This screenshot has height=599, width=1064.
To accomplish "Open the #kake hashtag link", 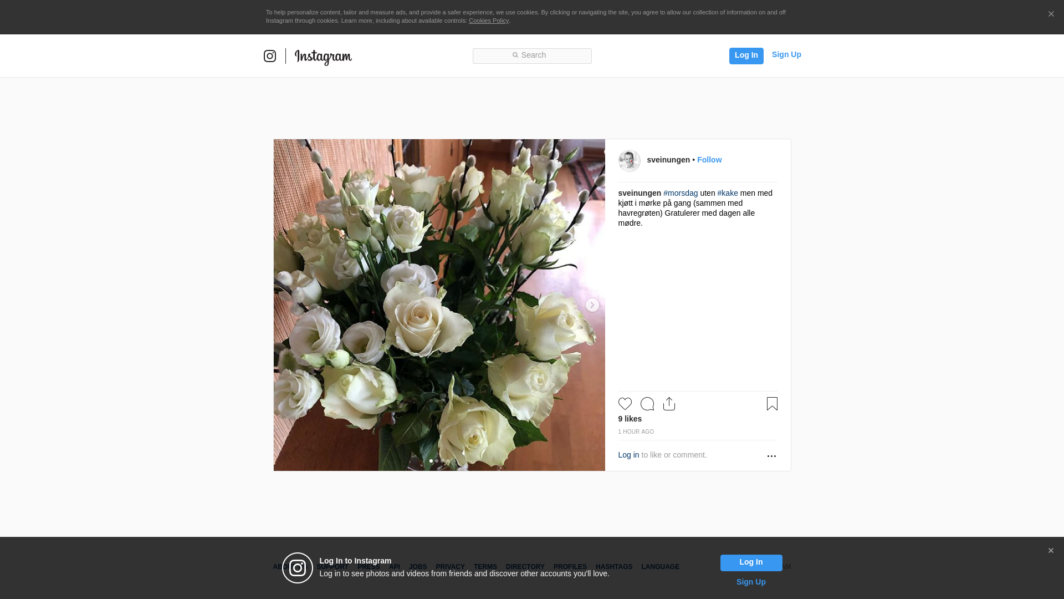I will pos(727,193).
